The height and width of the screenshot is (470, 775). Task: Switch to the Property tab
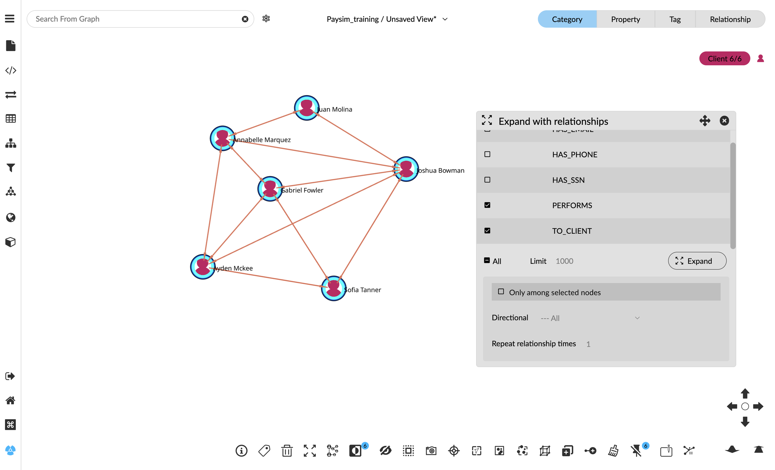[625, 19]
